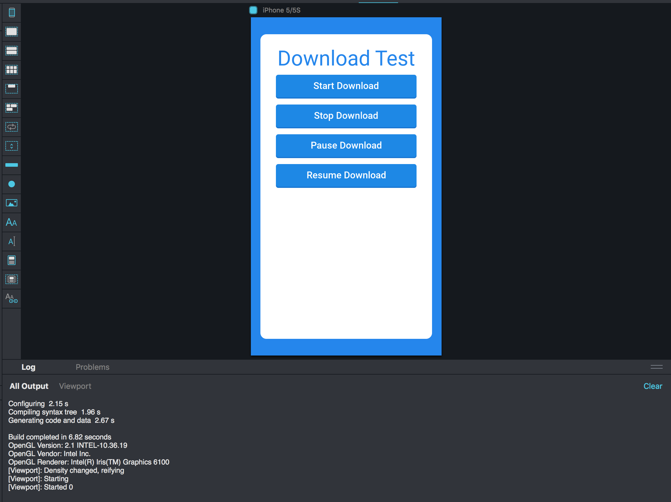Select the Rectangle shape tool icon
This screenshot has height=502, width=671.
coord(12,165)
